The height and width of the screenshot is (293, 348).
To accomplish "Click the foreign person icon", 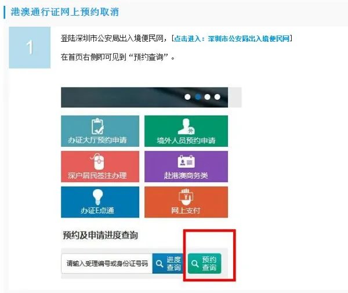I will (x=186, y=126).
